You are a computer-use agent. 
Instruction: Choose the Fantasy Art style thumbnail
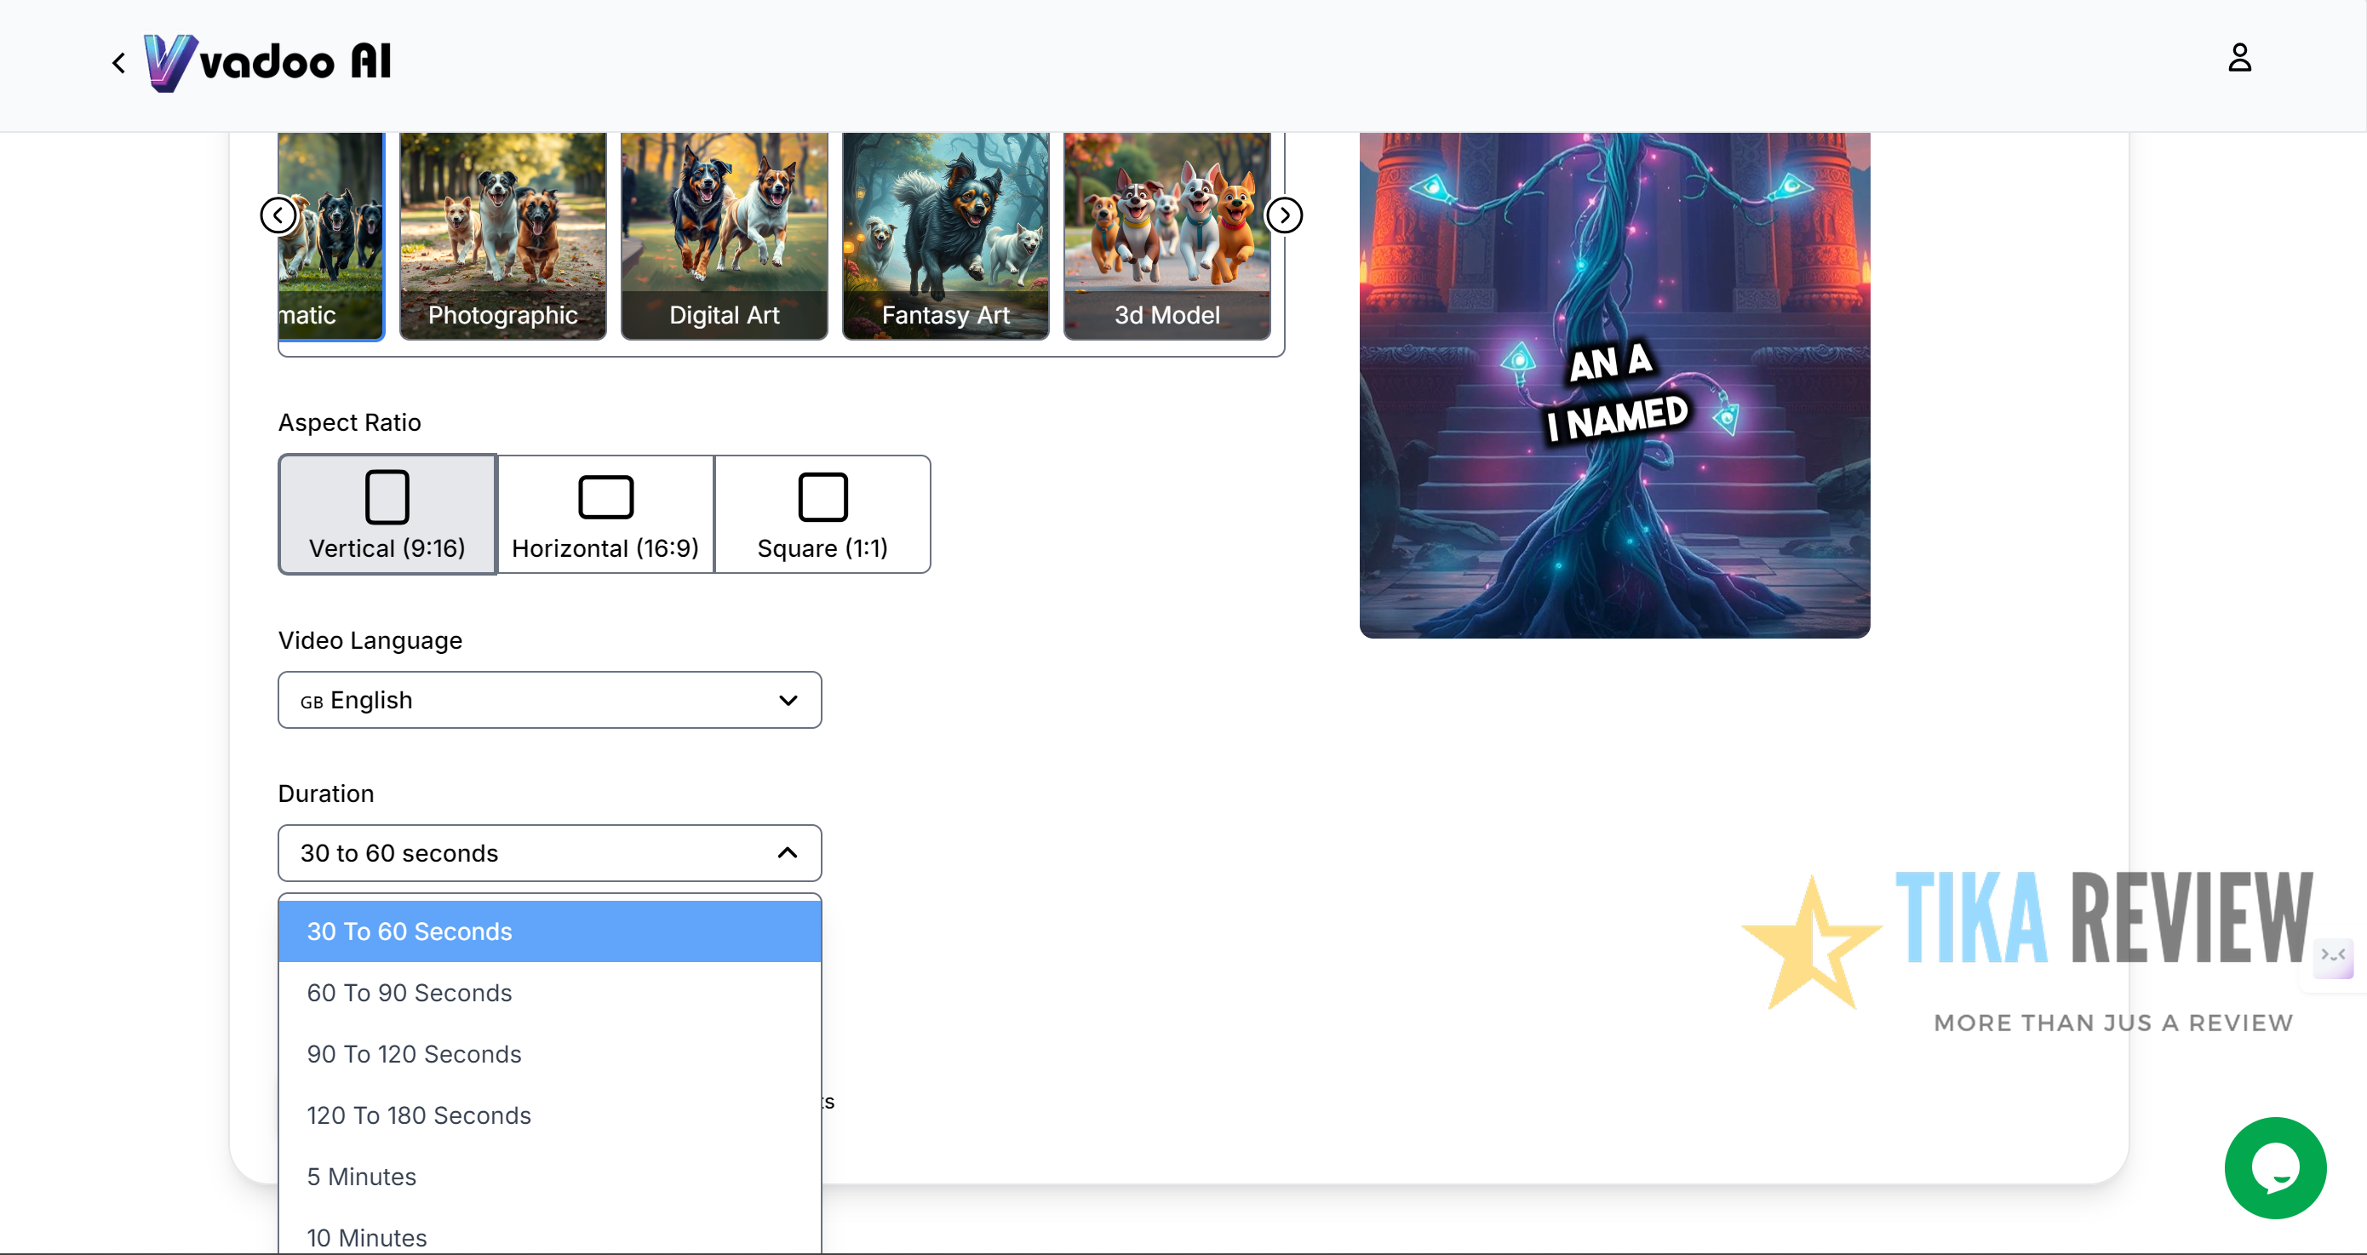pos(945,236)
